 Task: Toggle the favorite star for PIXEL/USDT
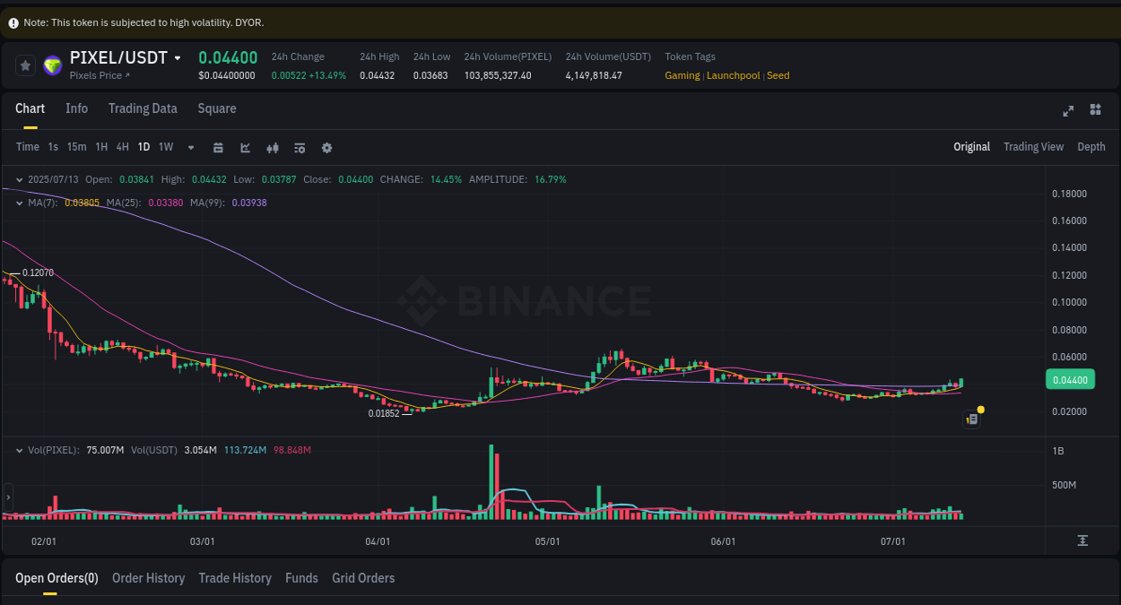pos(25,65)
